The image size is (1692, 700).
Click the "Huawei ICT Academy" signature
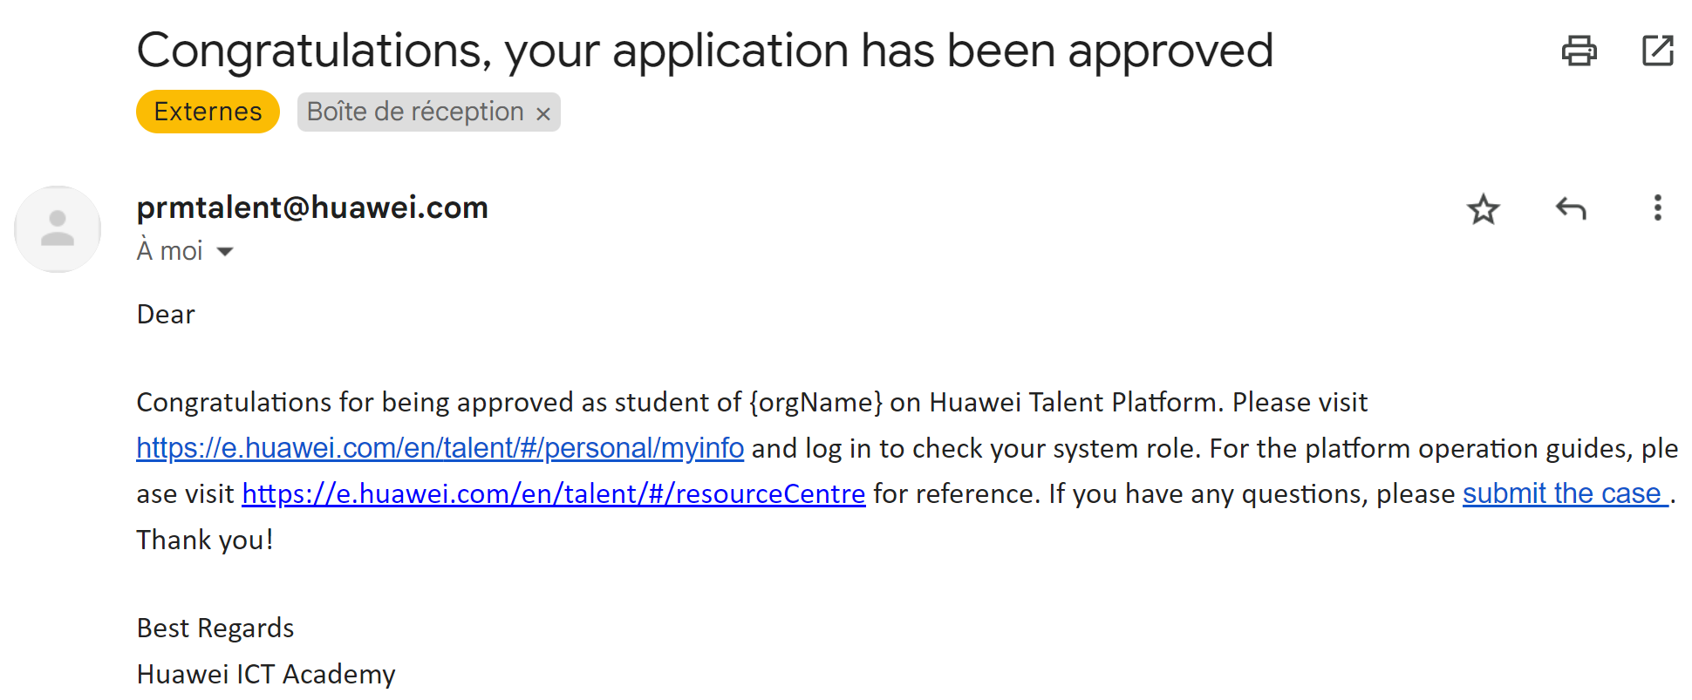266,675
